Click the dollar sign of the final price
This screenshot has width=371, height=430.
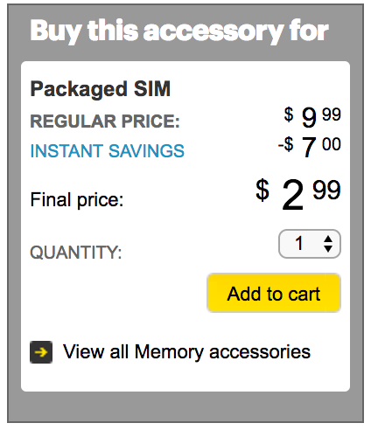262,190
